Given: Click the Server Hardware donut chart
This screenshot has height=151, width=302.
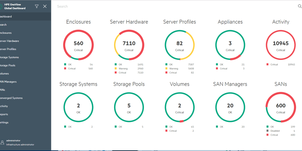Looking at the screenshot, I should [x=129, y=45].
